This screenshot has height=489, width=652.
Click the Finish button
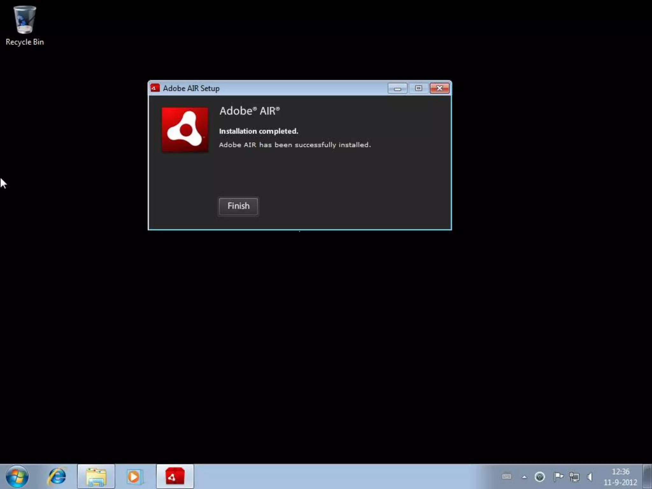(238, 206)
